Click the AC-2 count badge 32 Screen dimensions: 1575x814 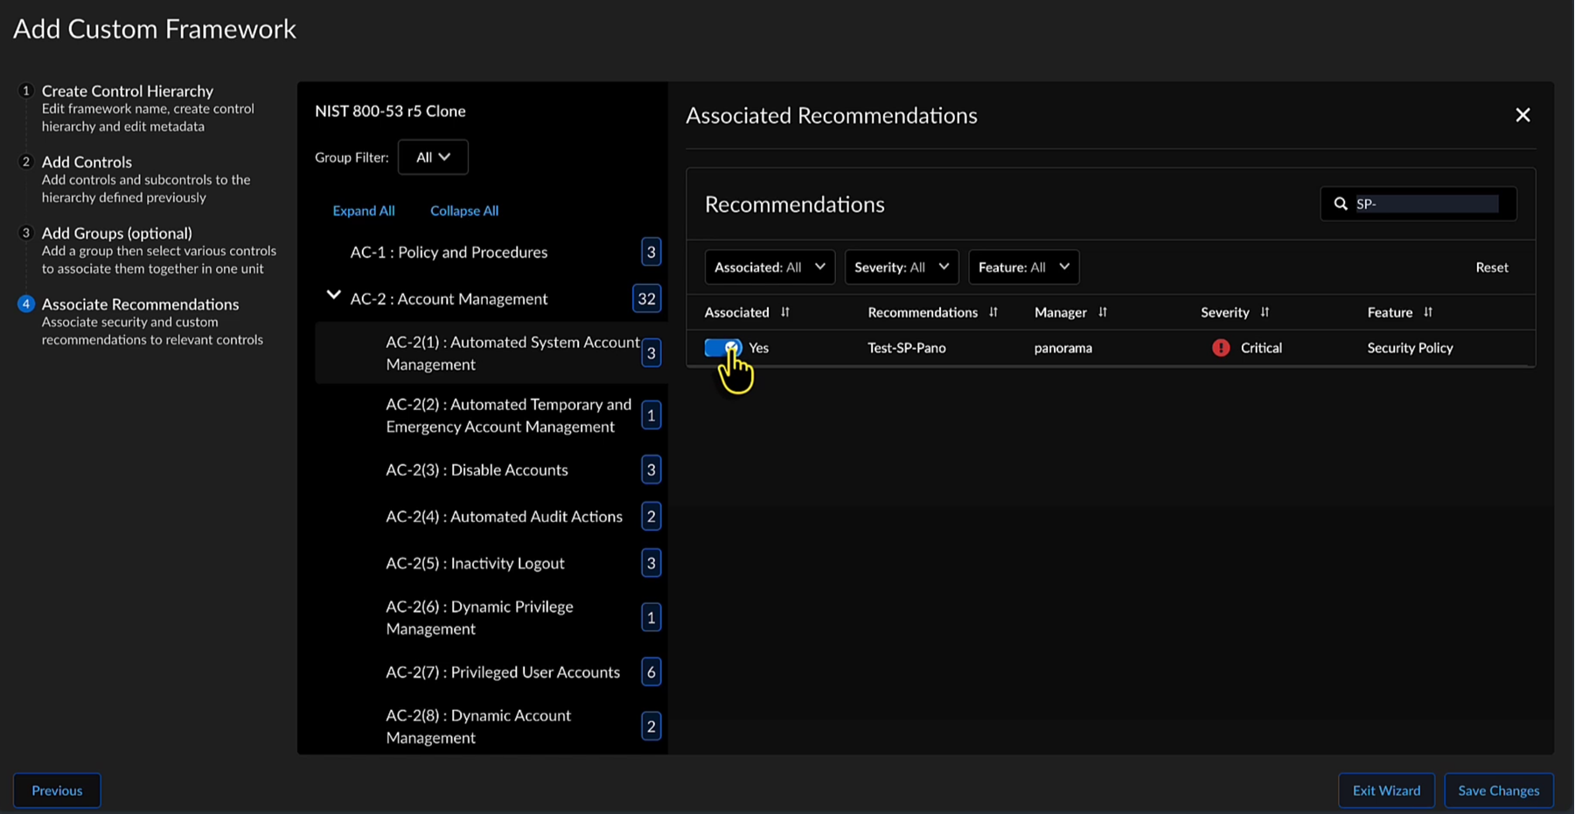click(x=646, y=299)
